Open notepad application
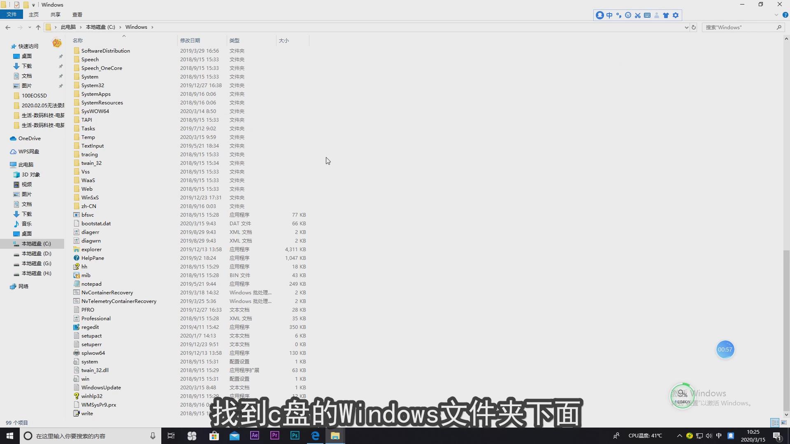The image size is (790, 444). (91, 284)
